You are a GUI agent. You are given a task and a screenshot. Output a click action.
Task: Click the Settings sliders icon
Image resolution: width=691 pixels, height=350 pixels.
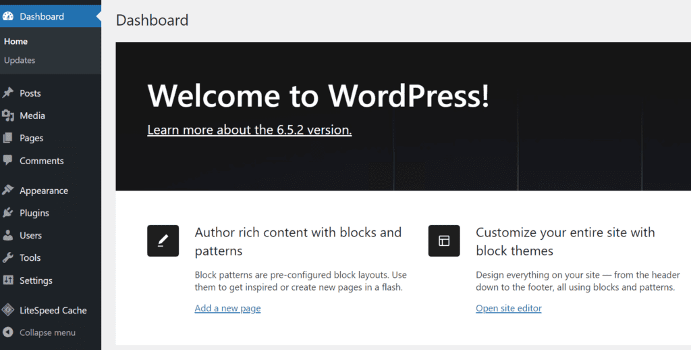(8, 280)
